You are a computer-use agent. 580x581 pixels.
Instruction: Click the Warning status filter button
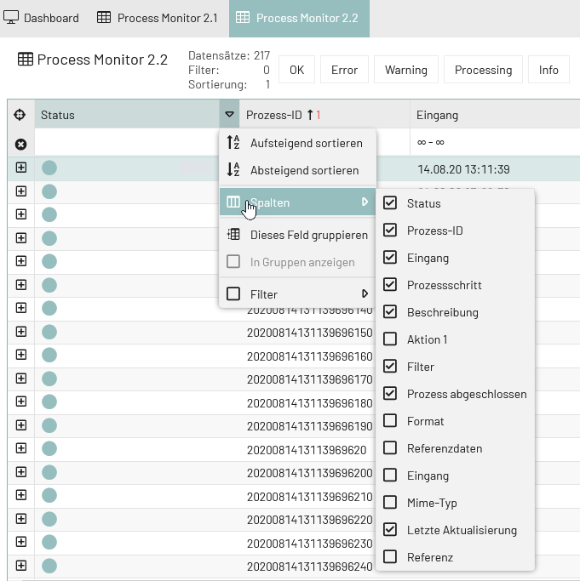click(406, 70)
